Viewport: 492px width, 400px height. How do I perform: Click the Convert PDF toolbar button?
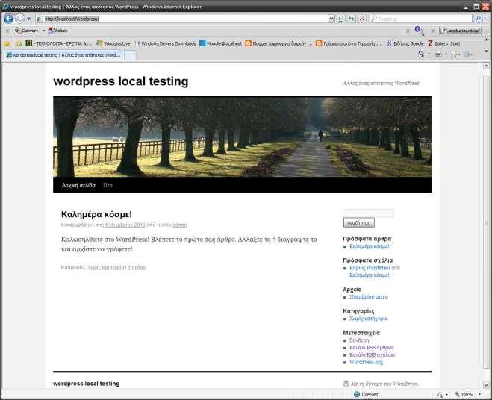[x=26, y=31]
